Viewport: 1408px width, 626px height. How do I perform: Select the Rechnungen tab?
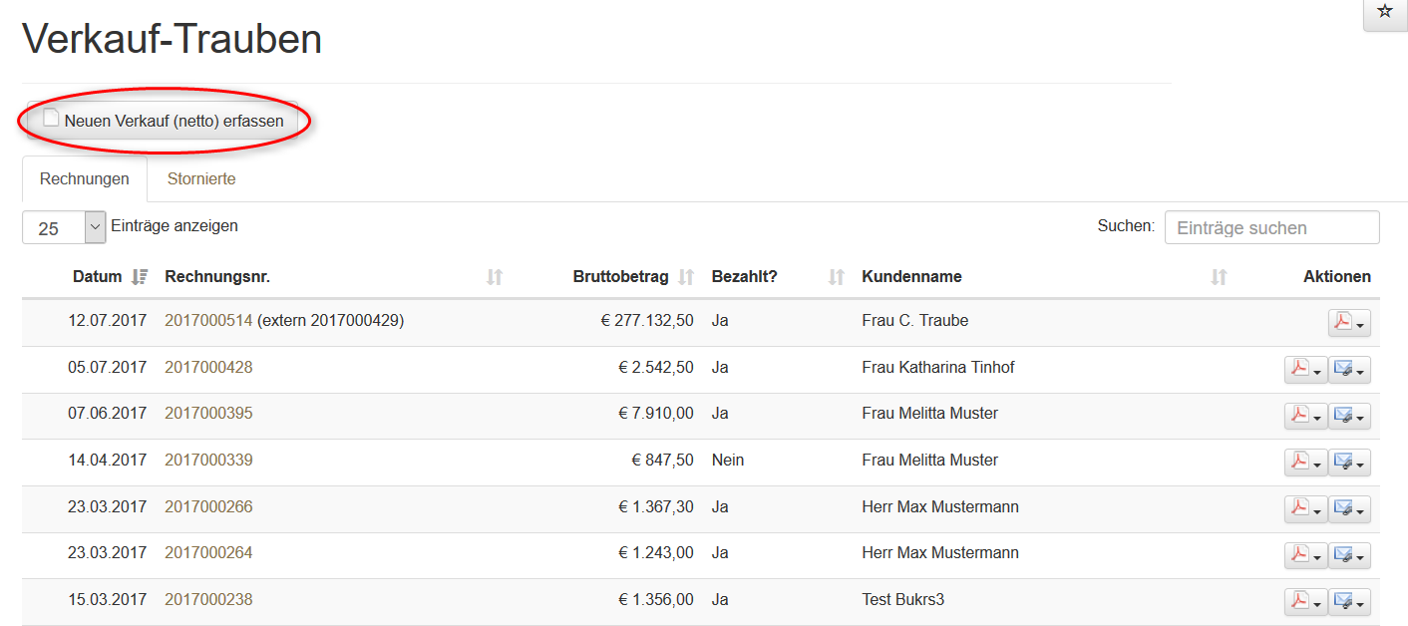pos(85,179)
